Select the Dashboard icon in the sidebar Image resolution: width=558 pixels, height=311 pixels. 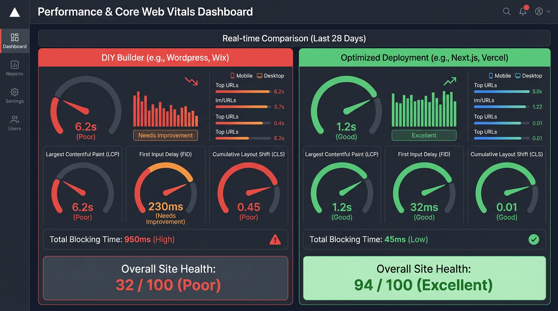coord(15,37)
